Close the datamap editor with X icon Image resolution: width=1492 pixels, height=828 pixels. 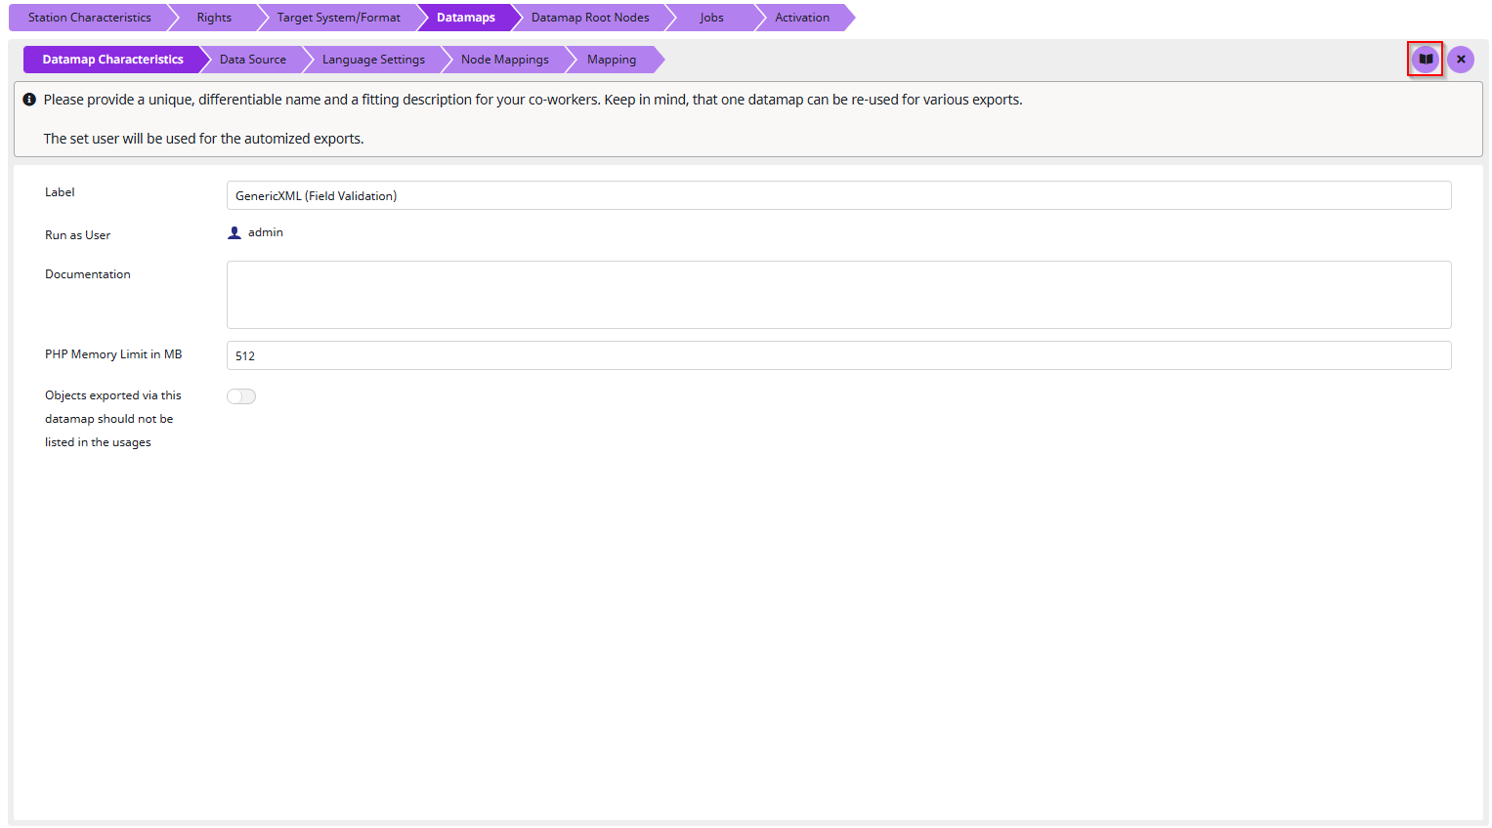pyautogui.click(x=1460, y=60)
